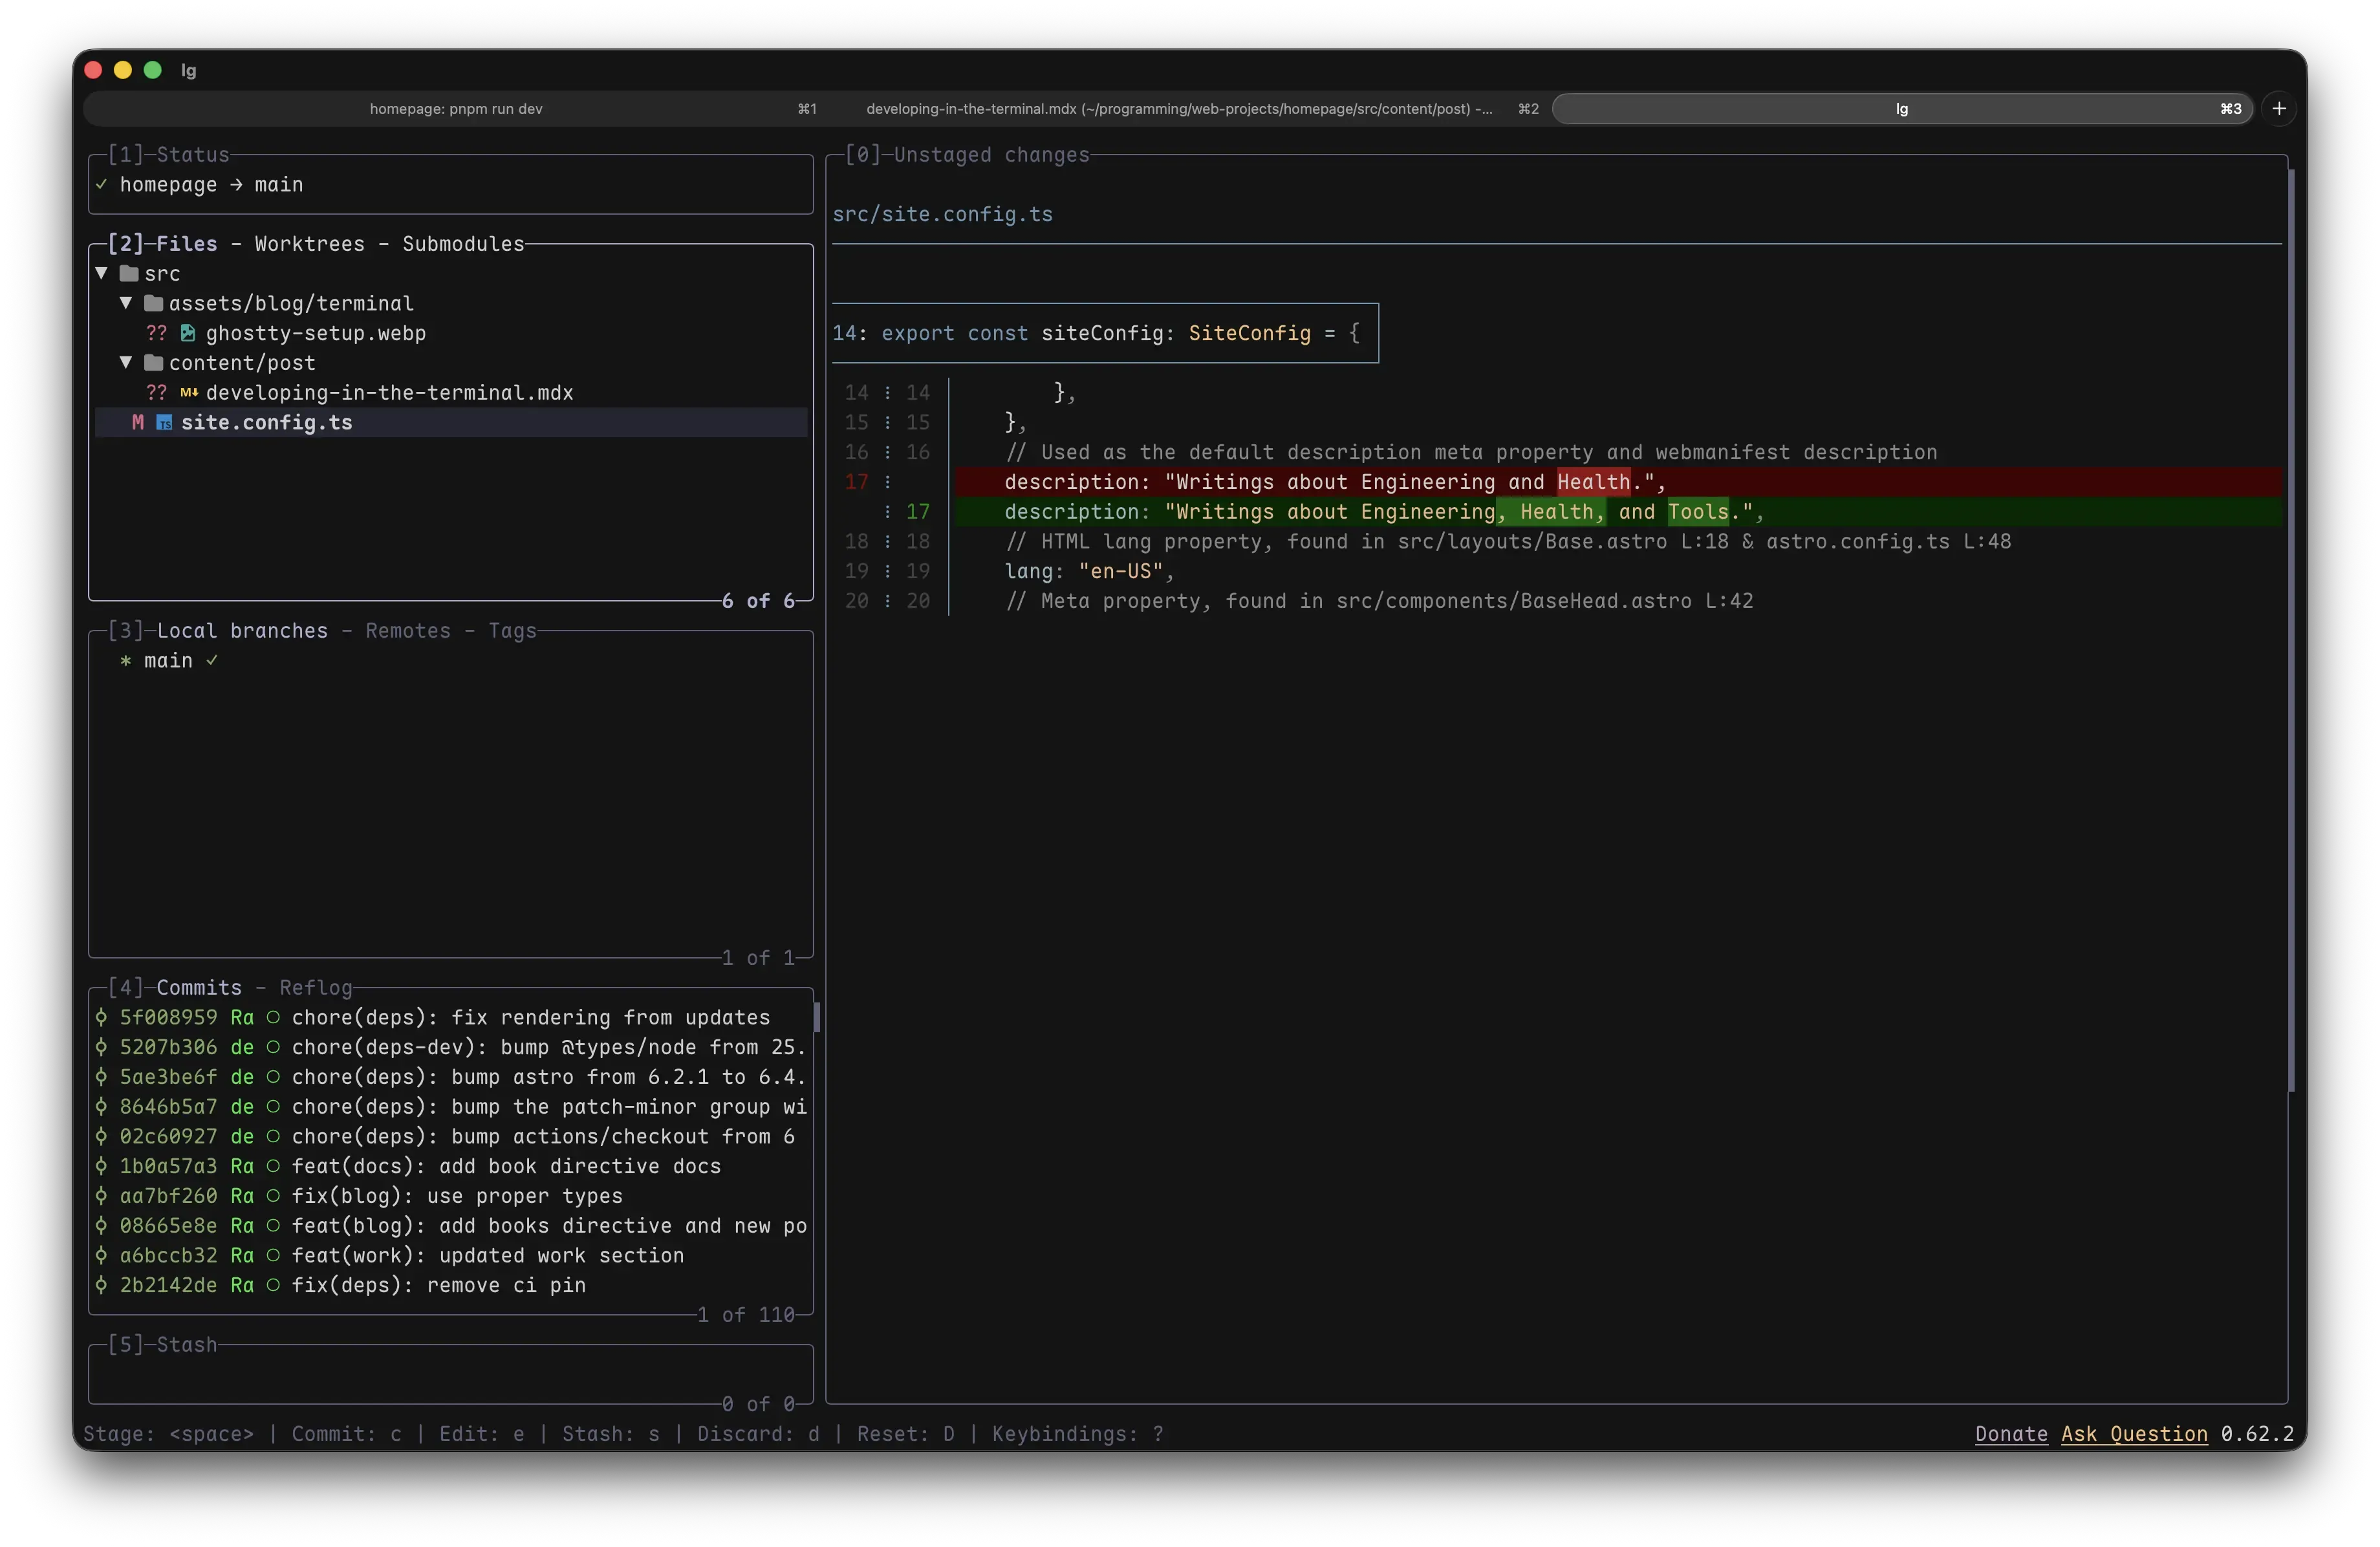Image resolution: width=2380 pixels, height=1547 pixels.
Task: Click the Ask Question link
Action: pos(2134,1434)
